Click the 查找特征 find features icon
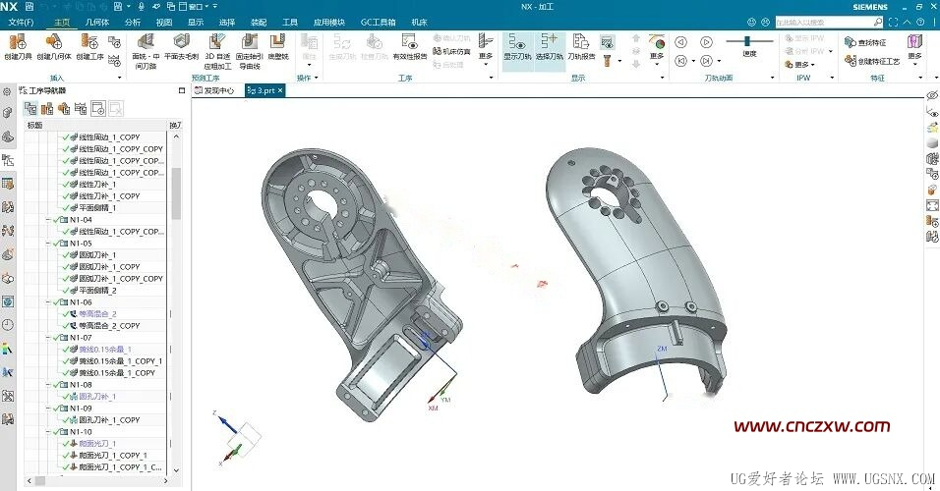The image size is (940, 491). (865, 42)
